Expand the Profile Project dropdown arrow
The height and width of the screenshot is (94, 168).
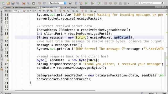point(101,3)
